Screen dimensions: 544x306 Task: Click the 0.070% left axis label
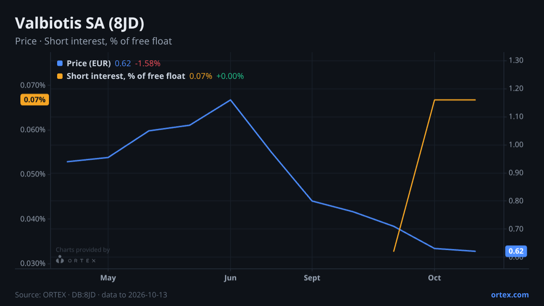coord(33,85)
